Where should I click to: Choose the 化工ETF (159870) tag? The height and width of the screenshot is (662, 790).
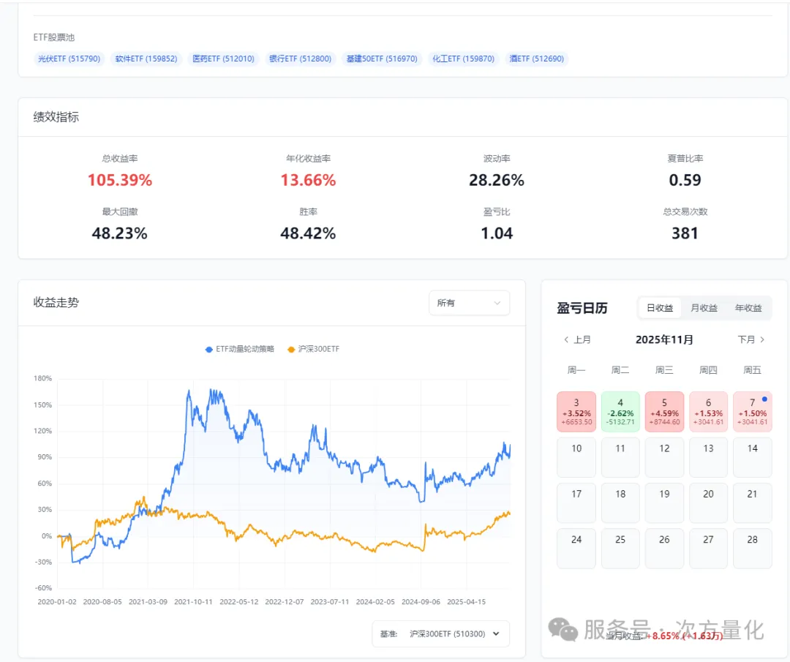[463, 59]
